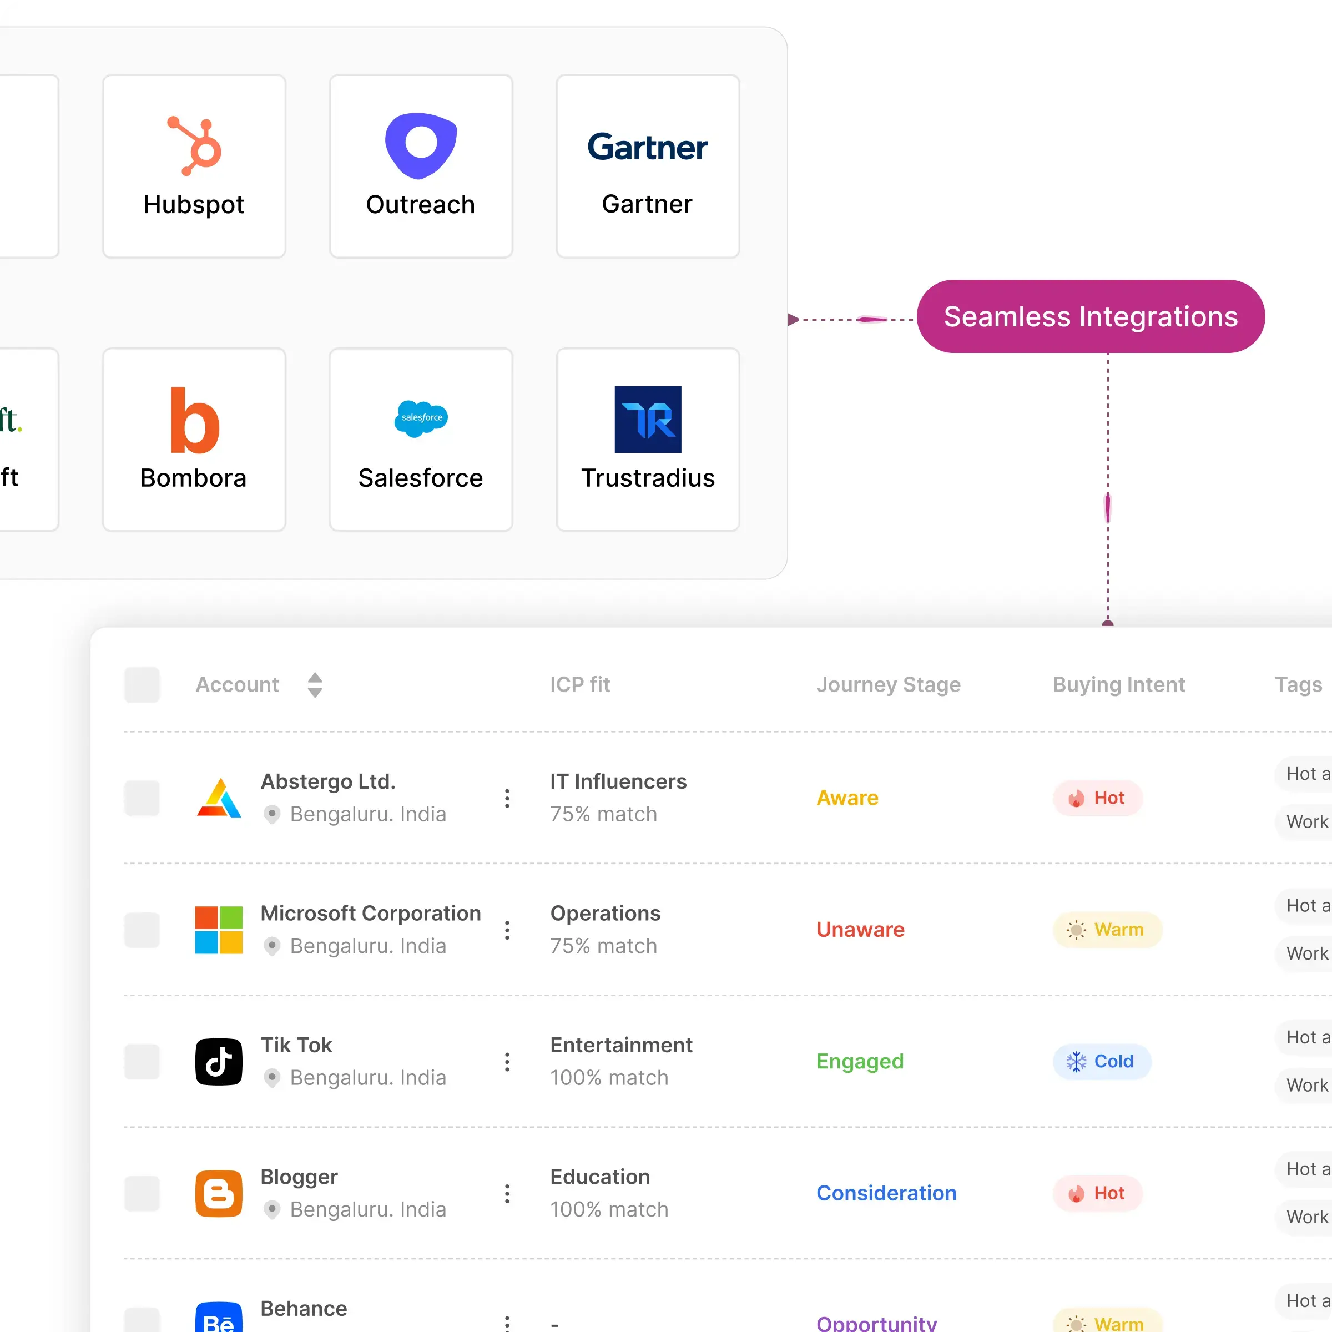Open the Tik Tok account name
This screenshot has height=1332, width=1332.
(x=296, y=1045)
